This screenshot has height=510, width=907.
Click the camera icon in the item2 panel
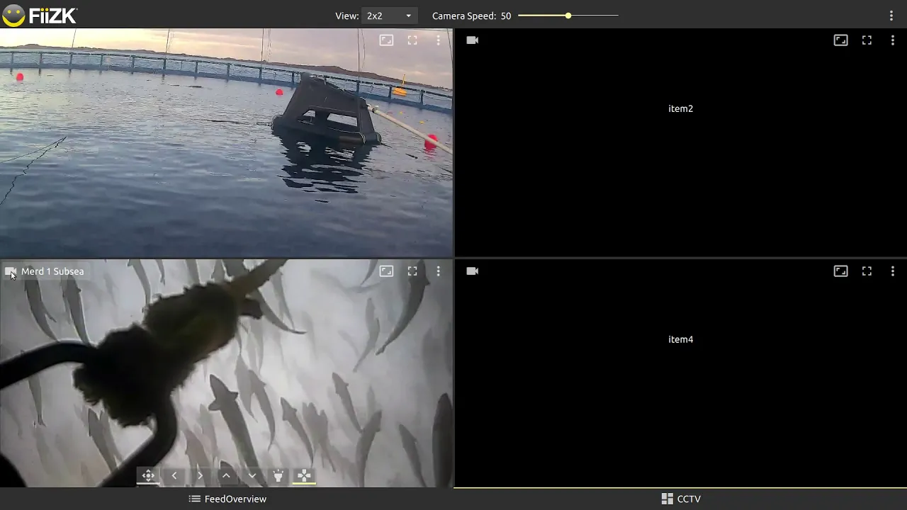click(473, 40)
